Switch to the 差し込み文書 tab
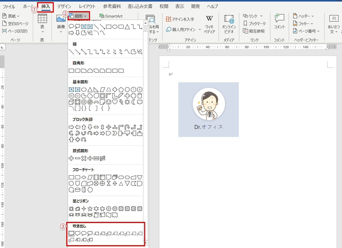The height and width of the screenshot is (248, 342). [140, 6]
